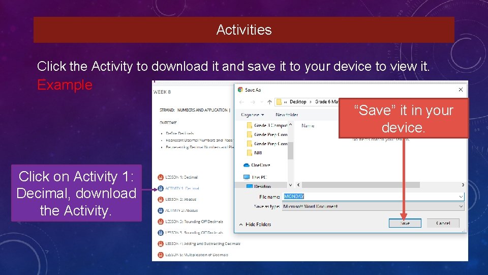
Task: Click the Chrome icon in Save As title bar
Action: tap(240, 90)
